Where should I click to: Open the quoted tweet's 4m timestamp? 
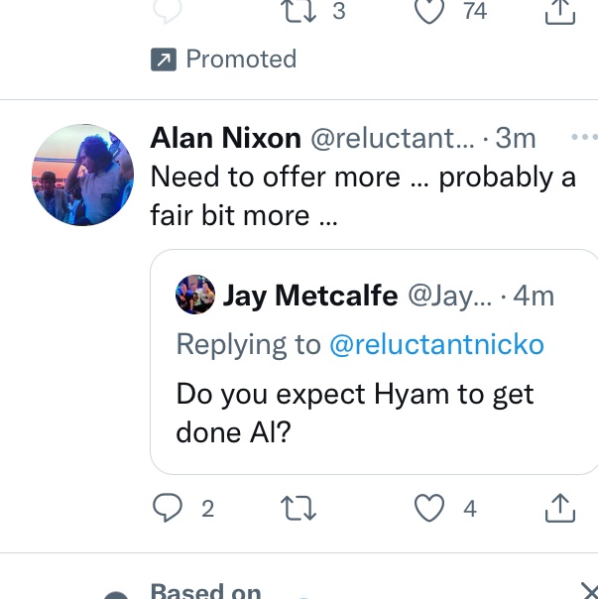point(534,297)
